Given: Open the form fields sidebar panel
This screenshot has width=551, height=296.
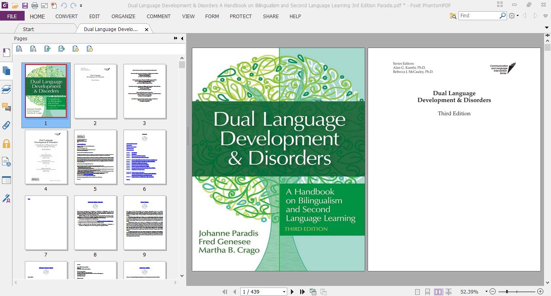Looking at the screenshot, I should coord(6,180).
